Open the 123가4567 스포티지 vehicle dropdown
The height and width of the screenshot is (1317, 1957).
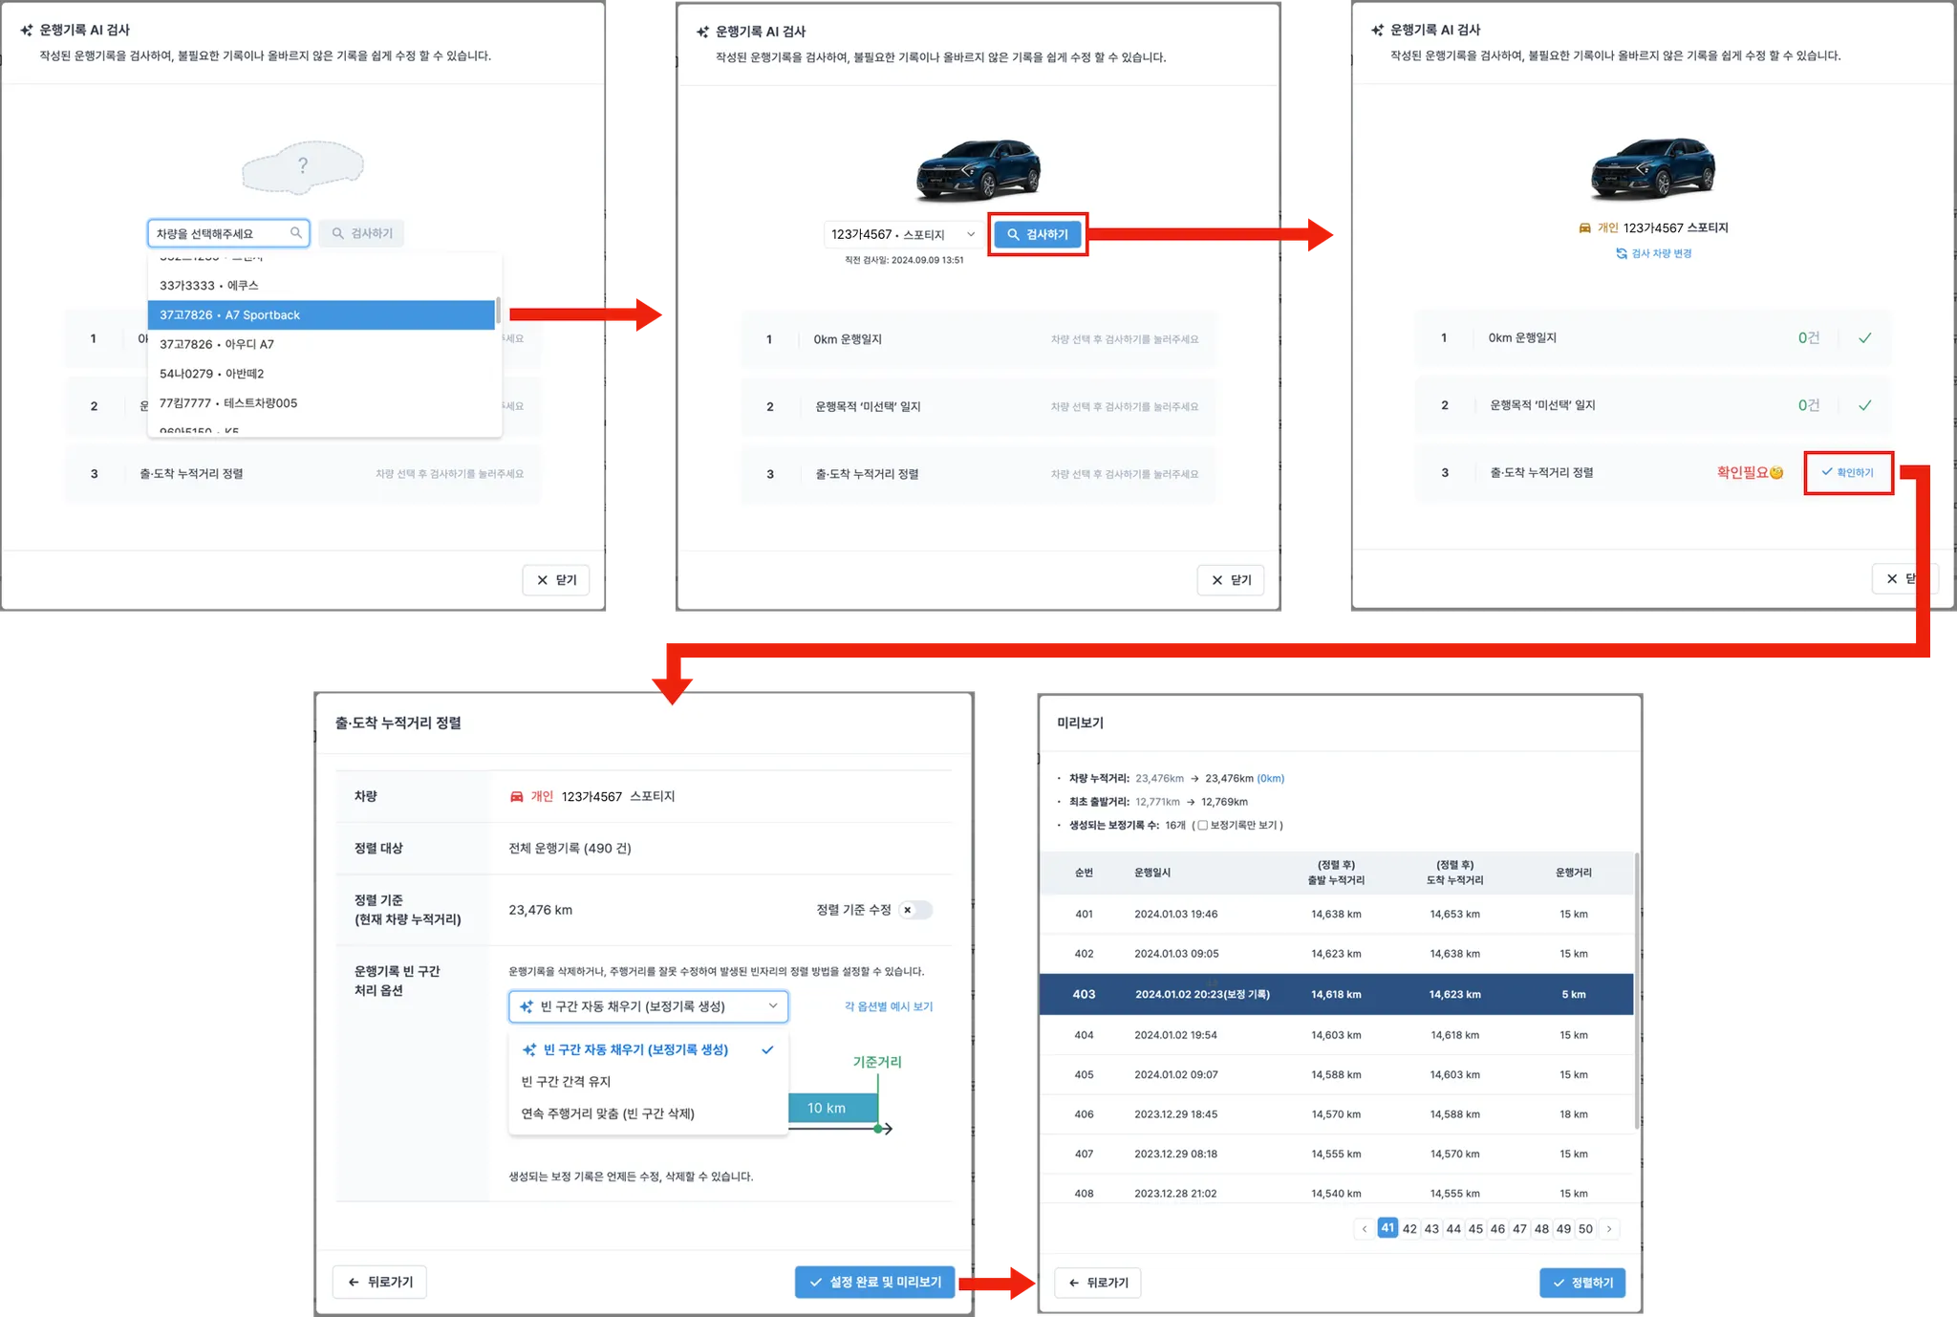902,234
